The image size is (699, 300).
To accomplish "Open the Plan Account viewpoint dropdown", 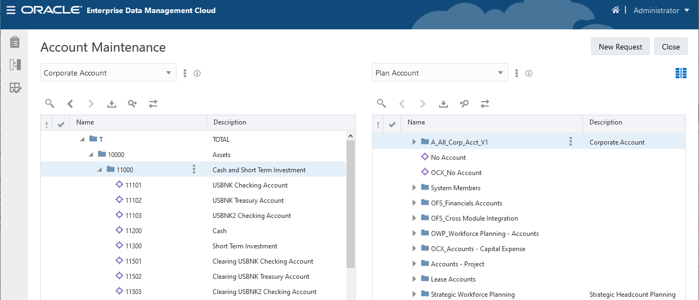I will click(500, 73).
